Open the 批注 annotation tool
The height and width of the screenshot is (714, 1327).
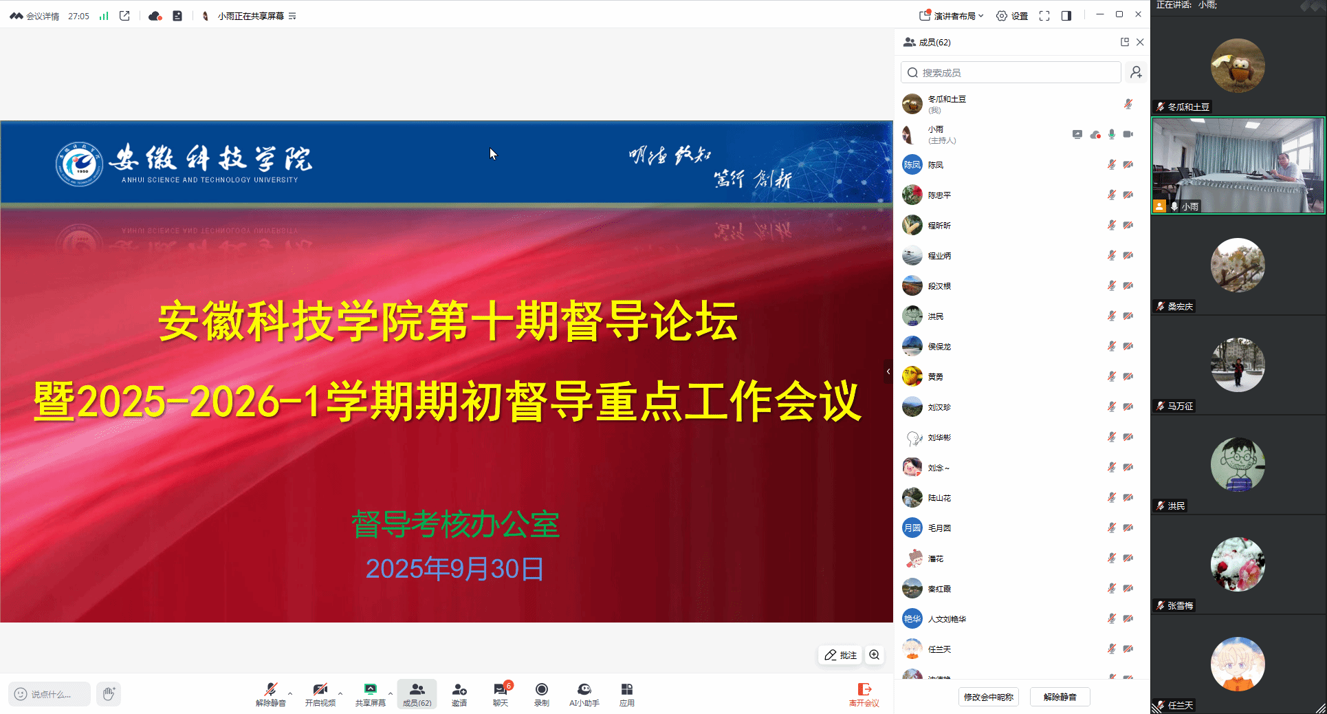point(840,655)
